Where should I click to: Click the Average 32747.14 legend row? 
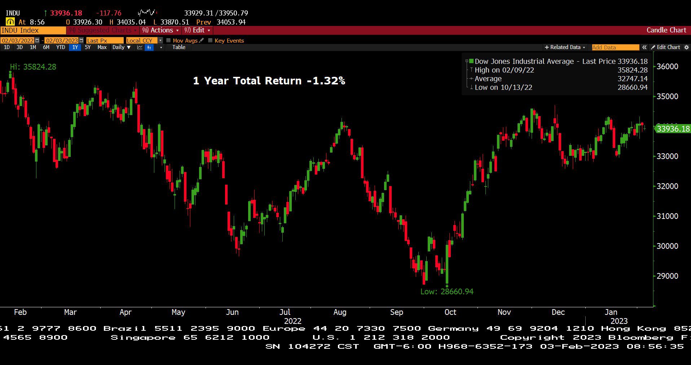(x=558, y=79)
